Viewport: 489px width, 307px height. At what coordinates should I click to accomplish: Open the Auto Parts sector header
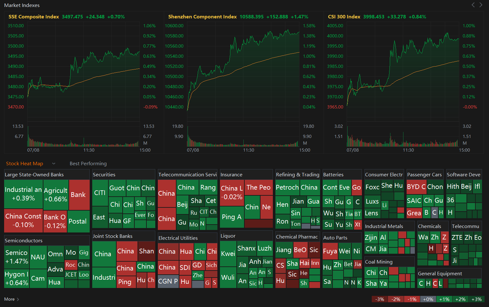[x=342, y=237]
